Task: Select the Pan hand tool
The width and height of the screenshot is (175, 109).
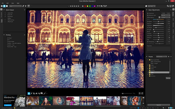Action: [29, 93]
